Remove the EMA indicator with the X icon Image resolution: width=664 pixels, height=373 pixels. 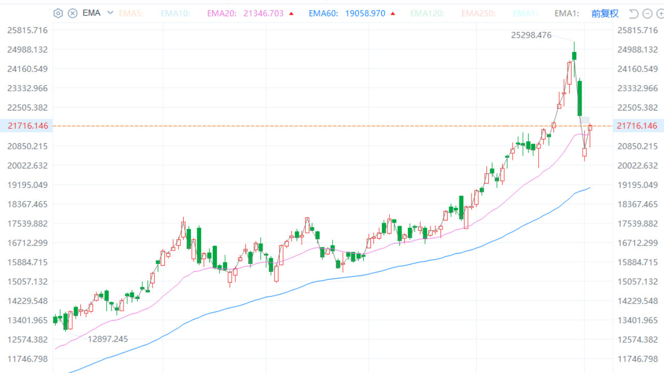(x=73, y=13)
